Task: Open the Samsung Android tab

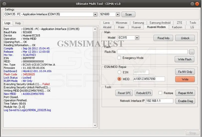Action: pyautogui.click(x=160, y=23)
